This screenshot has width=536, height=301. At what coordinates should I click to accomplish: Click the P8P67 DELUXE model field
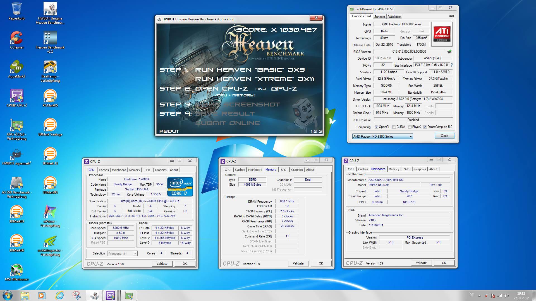394,185
